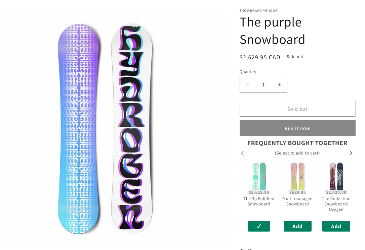365x250 pixels.
Task: Show next frequently bought together items
Action: pos(351,153)
